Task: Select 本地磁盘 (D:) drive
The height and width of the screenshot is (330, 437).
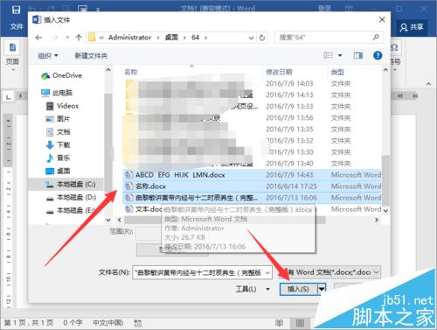Action: pyautogui.click(x=71, y=197)
